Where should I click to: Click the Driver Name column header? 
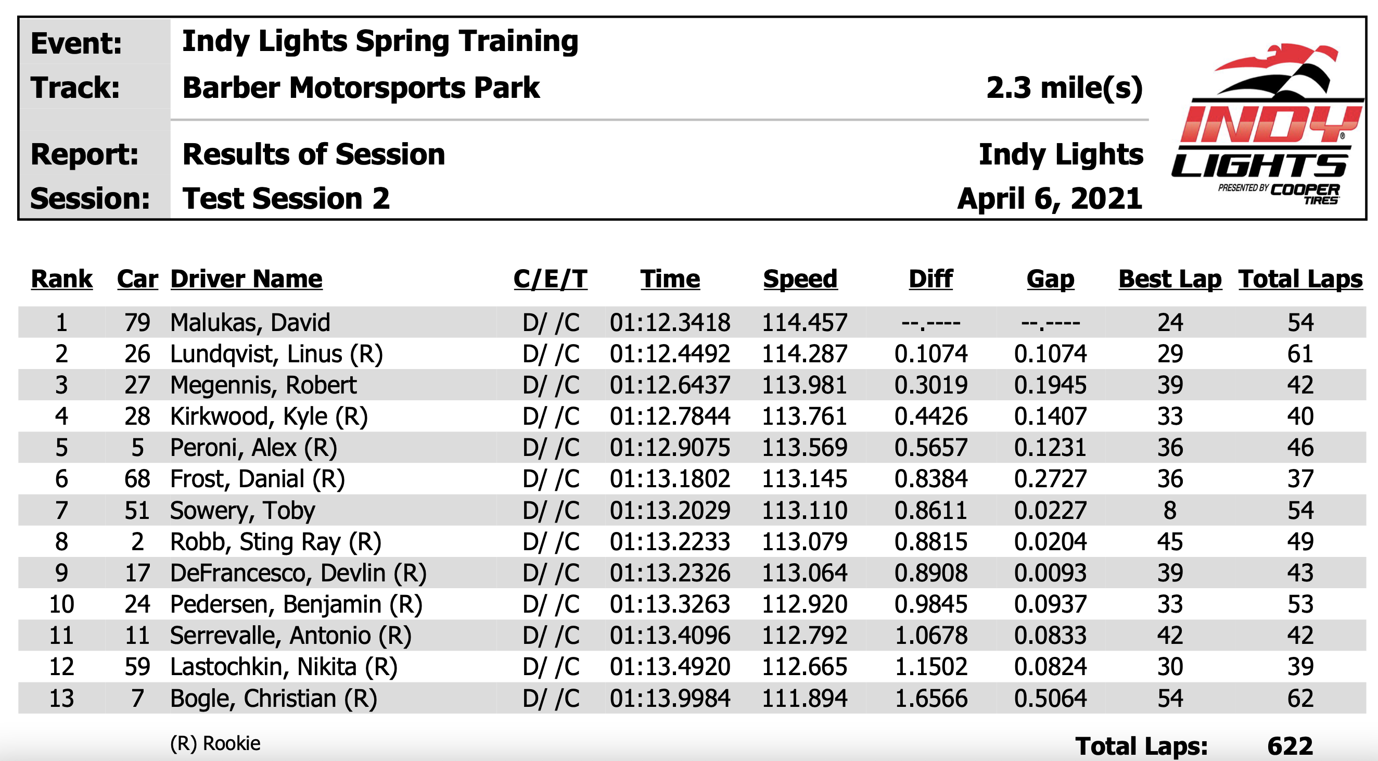(x=246, y=279)
